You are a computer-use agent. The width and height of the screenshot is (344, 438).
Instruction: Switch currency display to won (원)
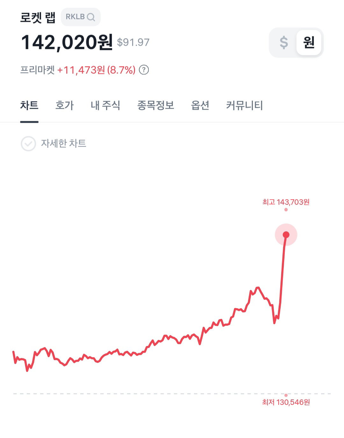point(309,42)
